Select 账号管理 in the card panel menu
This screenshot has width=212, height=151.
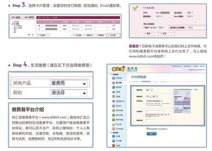tap(16, 22)
